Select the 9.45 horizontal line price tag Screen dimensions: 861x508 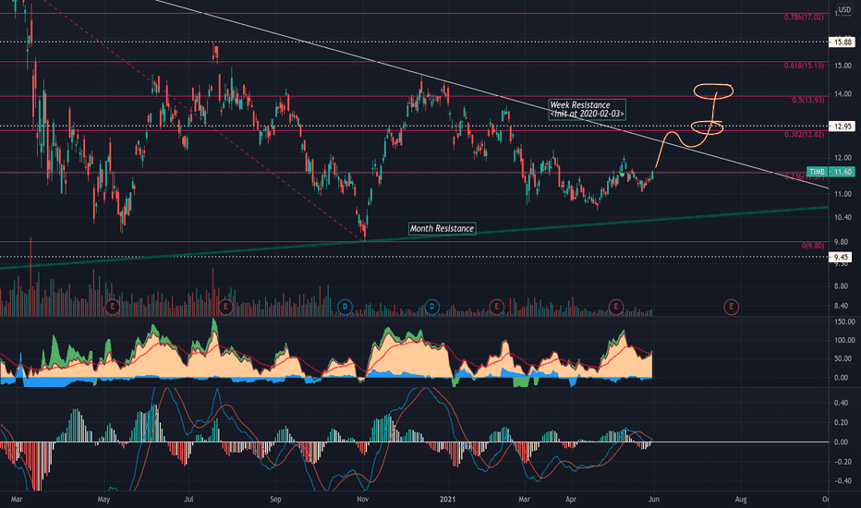click(841, 257)
